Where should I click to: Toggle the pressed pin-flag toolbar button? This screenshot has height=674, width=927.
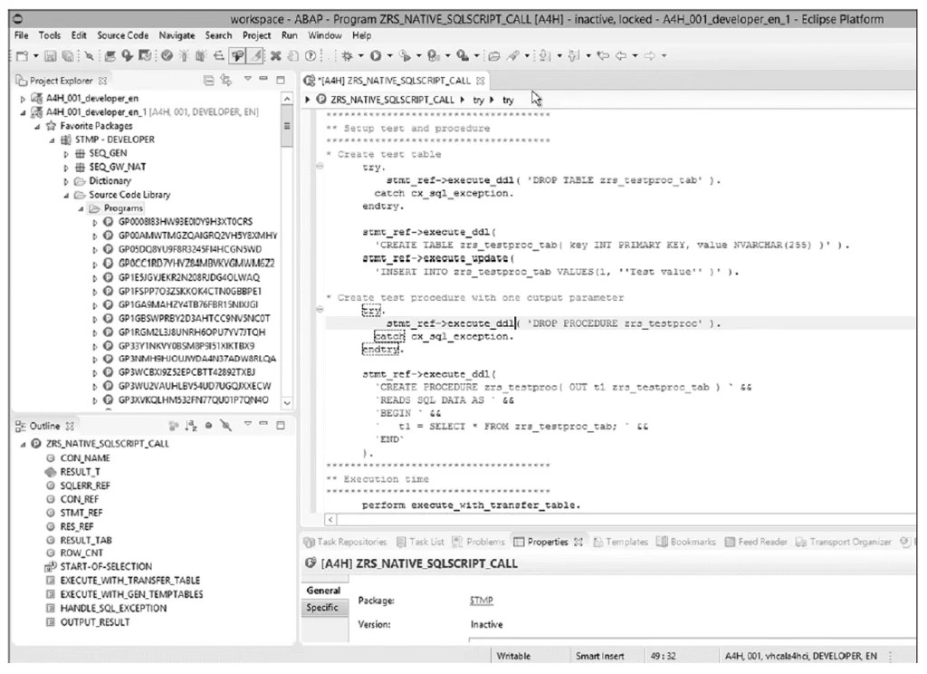click(x=238, y=55)
